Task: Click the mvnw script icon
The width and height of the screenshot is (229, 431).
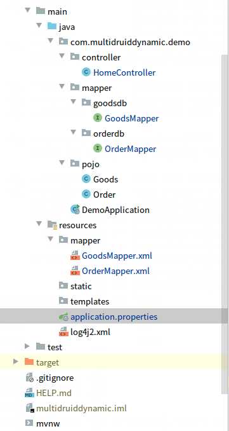Action: click(29, 423)
